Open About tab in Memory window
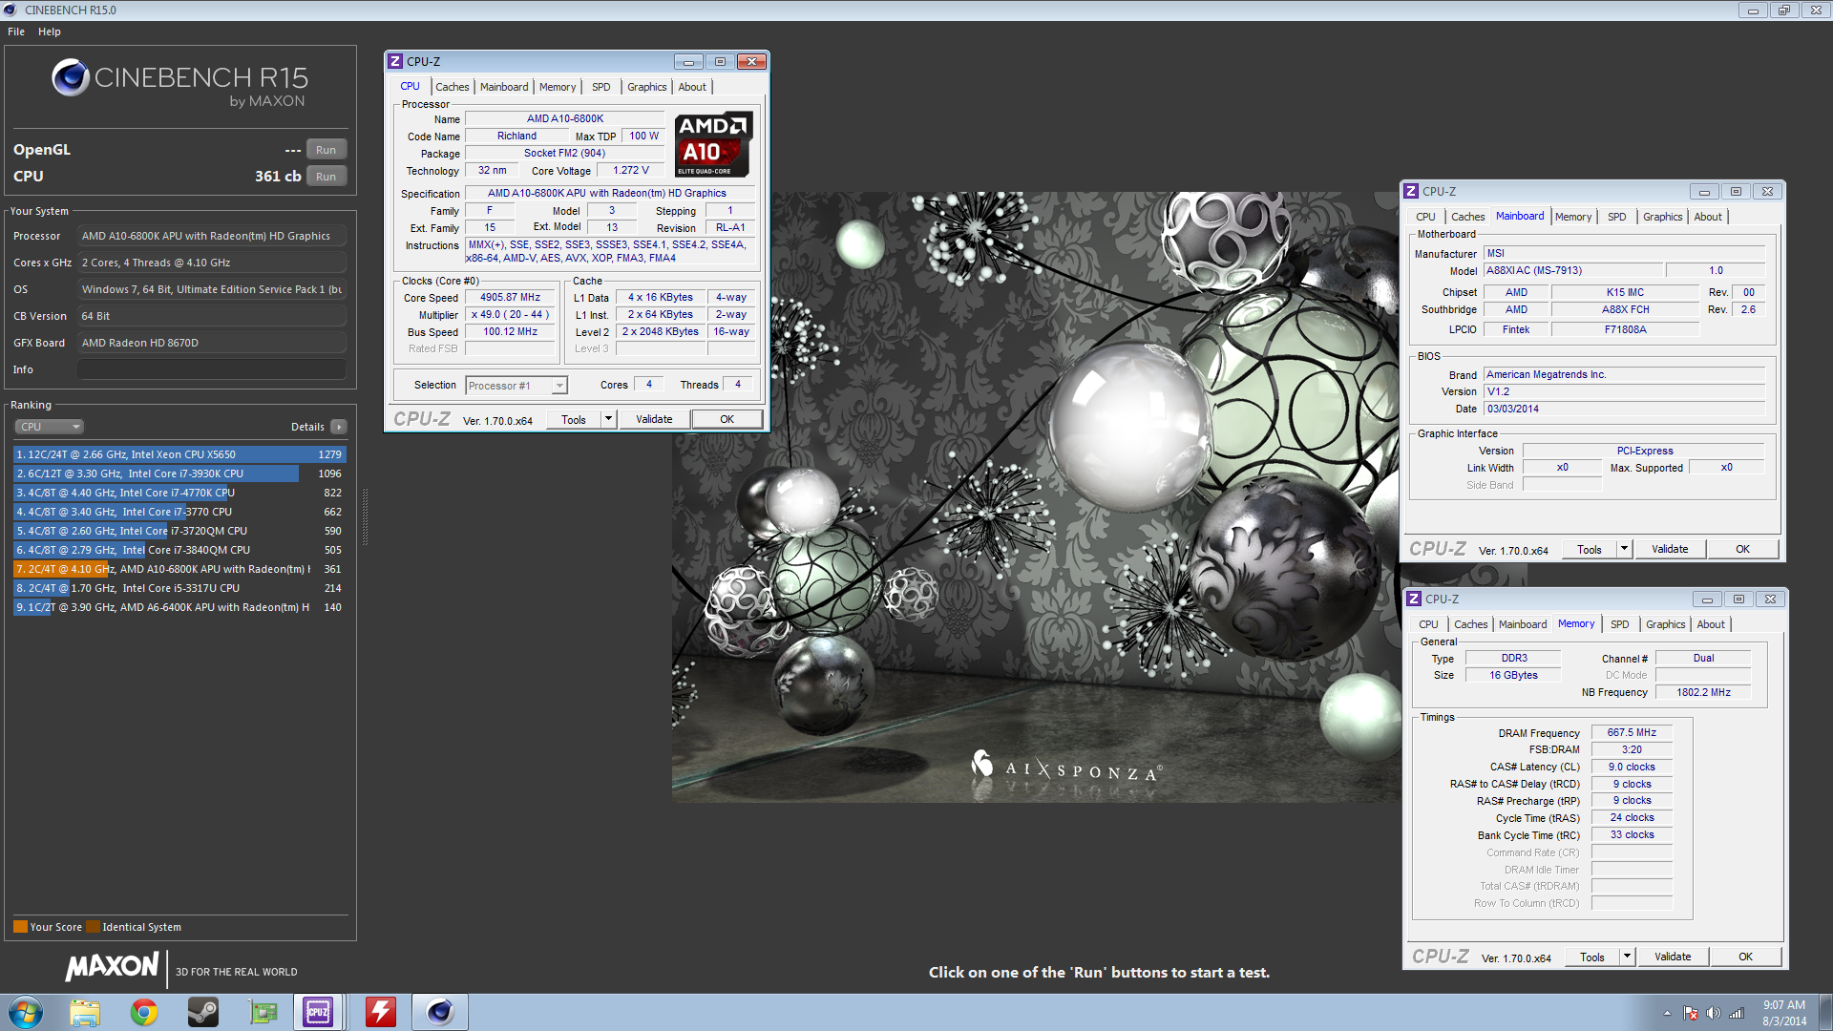1833x1031 pixels. [1711, 624]
